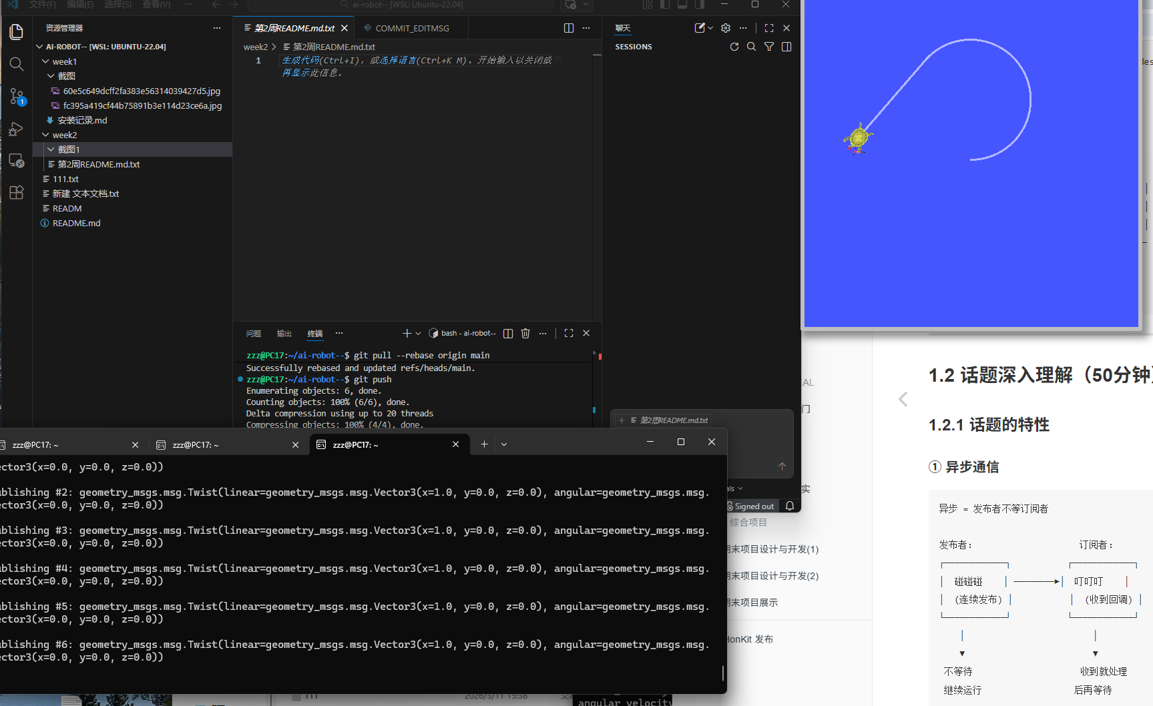Open the 查看(V) menu
The image size is (1153, 706).
click(156, 5)
